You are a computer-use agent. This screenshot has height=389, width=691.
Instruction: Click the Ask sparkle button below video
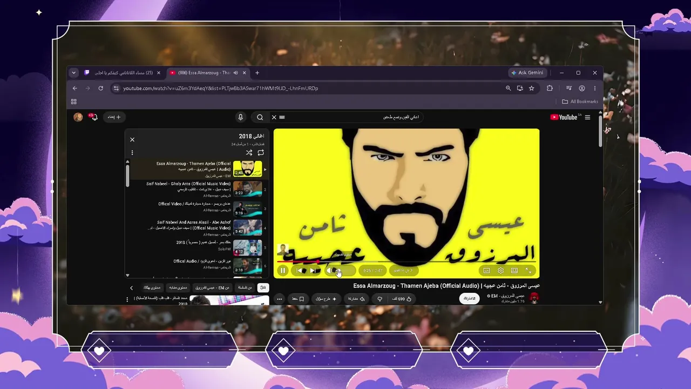[x=326, y=299]
